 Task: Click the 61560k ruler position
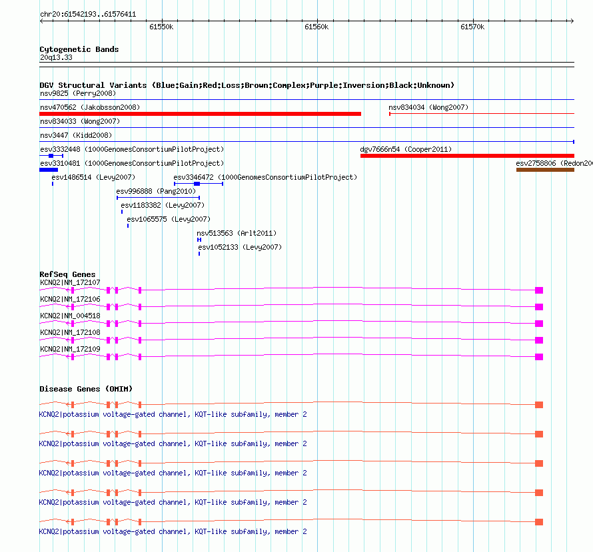pyautogui.click(x=316, y=27)
